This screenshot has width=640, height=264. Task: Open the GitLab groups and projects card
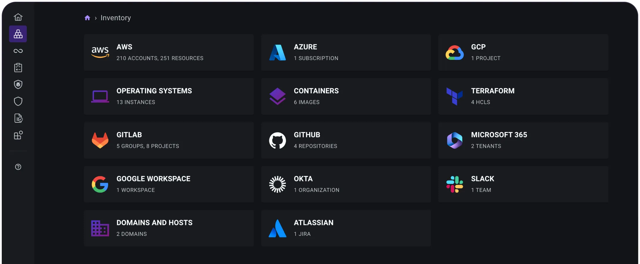click(169, 140)
